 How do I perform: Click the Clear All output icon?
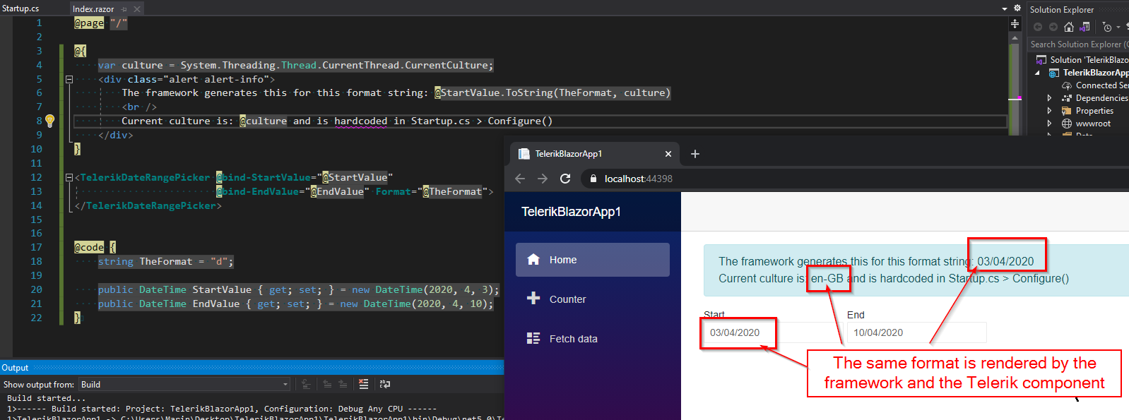pos(363,384)
